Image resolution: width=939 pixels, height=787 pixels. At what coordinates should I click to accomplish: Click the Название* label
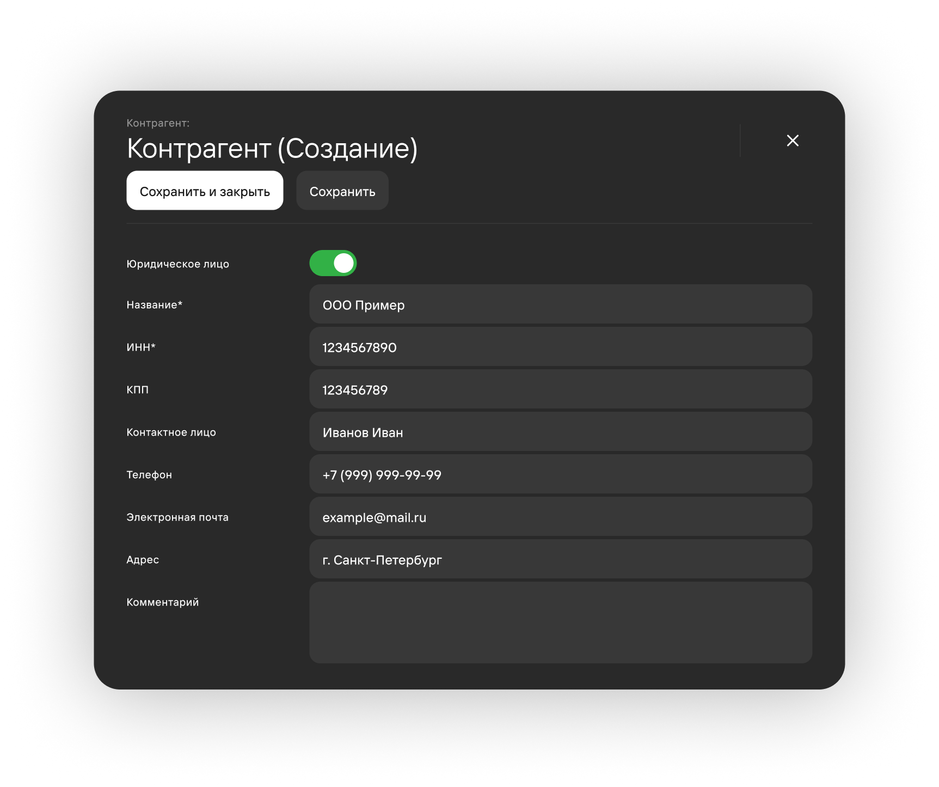155,305
